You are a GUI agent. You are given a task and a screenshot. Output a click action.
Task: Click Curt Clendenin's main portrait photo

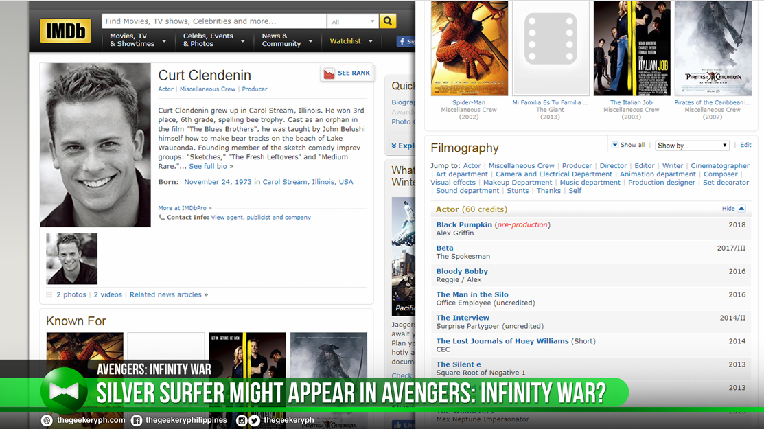click(x=95, y=145)
